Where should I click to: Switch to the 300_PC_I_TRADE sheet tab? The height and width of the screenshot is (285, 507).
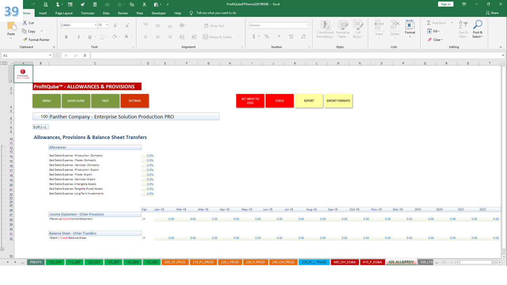[x=314, y=262]
